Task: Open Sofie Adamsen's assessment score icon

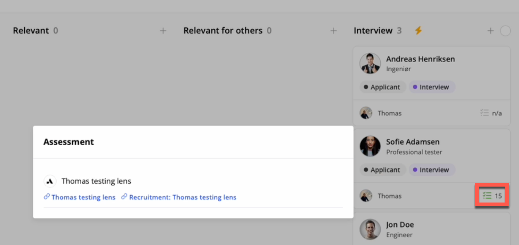Action: pyautogui.click(x=492, y=196)
